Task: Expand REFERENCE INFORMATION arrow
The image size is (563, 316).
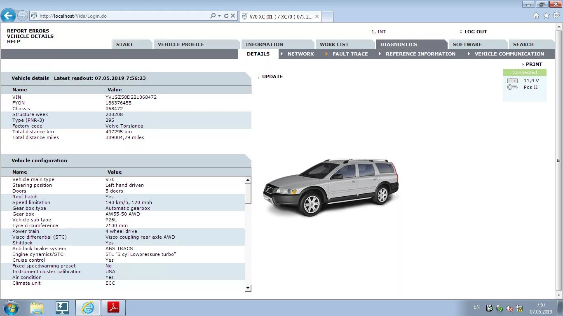Action: (x=380, y=54)
